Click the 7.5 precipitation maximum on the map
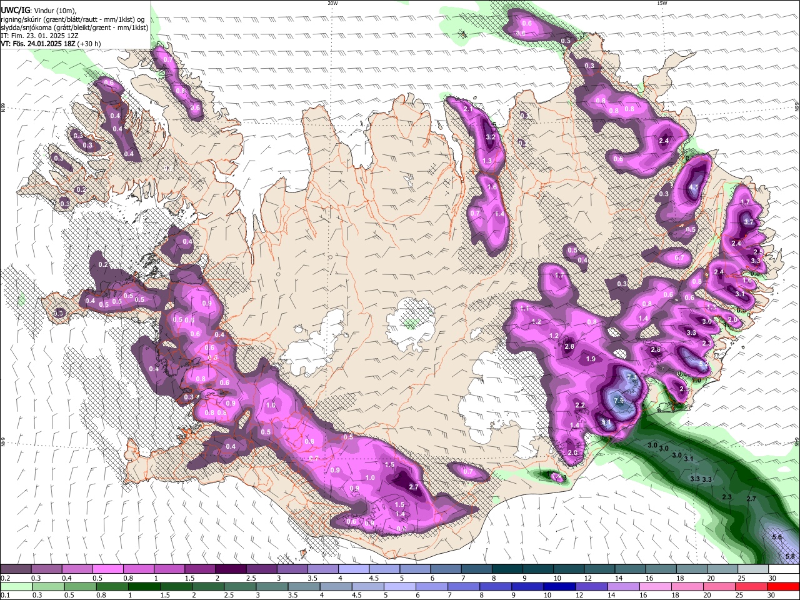800x600 pixels. point(619,401)
